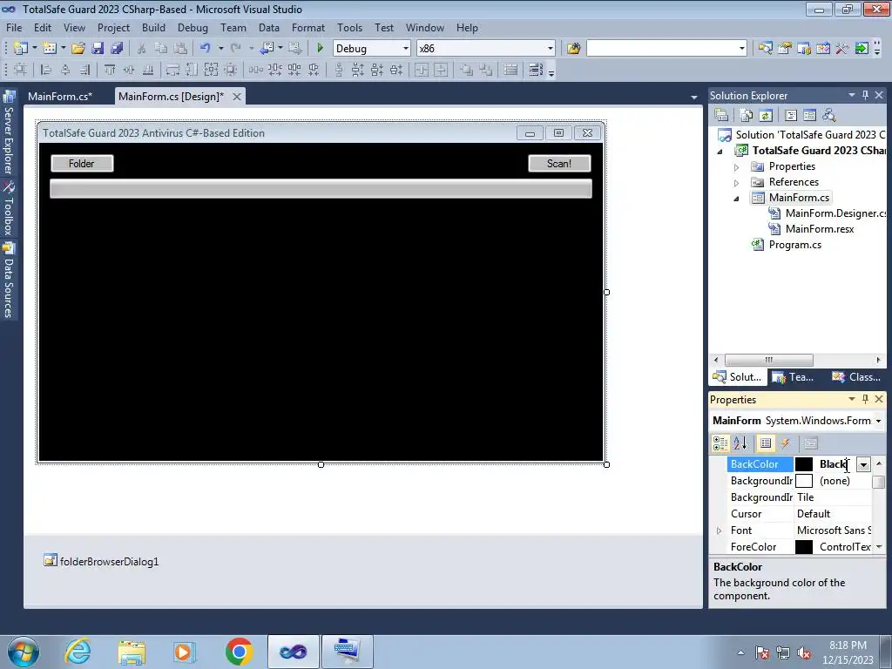
Task: Click the Add New Item toolbar icon
Action: (x=50, y=49)
